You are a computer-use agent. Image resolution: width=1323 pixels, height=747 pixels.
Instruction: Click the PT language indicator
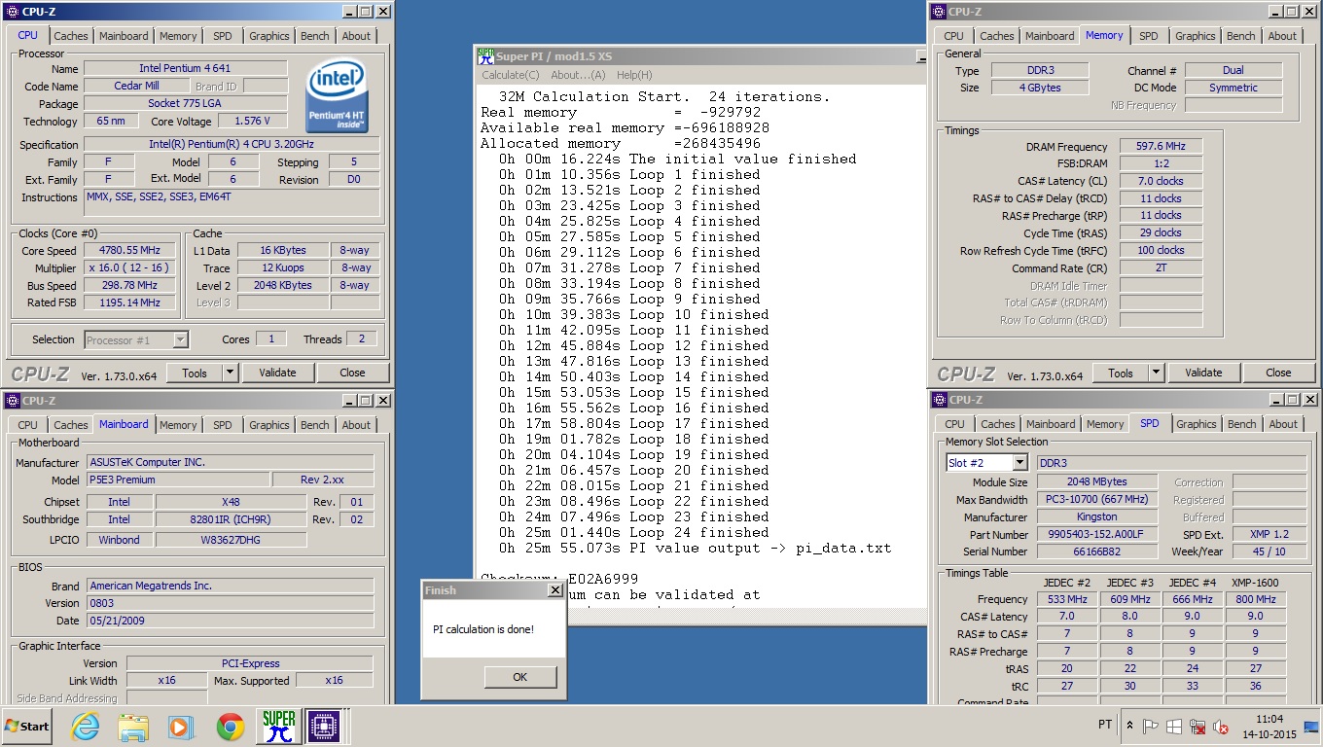[x=1105, y=725]
